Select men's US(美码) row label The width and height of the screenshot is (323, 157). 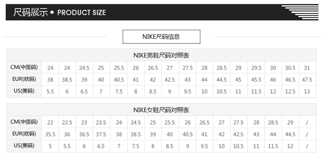[24, 91]
